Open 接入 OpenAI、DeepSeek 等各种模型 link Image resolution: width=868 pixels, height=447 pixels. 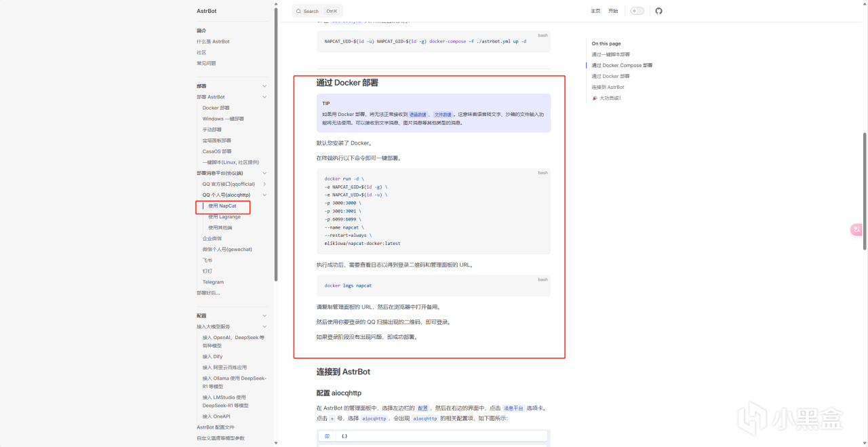(234, 341)
